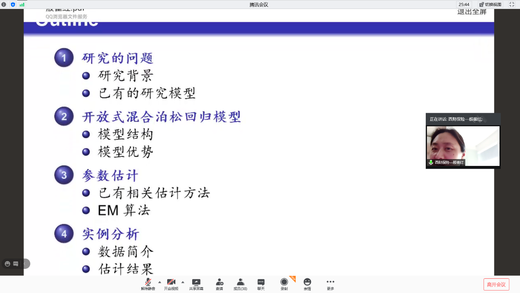Click the floating quick-chat bubble icon
The height and width of the screenshot is (293, 520).
tap(16, 264)
